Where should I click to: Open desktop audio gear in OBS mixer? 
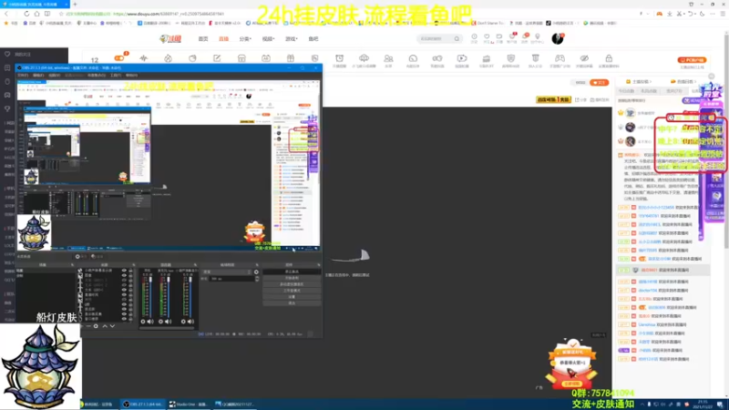143,322
